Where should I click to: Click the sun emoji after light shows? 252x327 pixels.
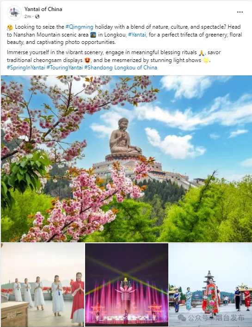click(206, 60)
